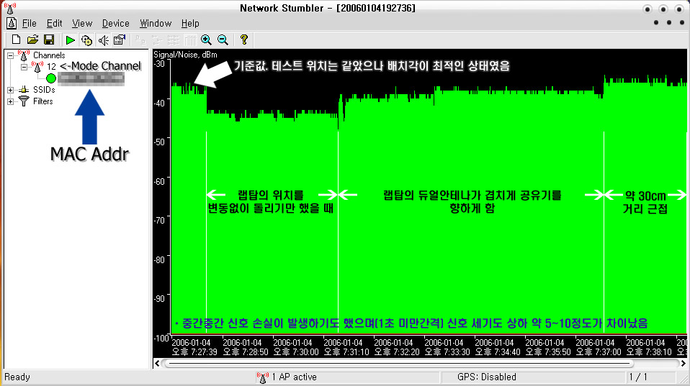
Task: Click the antenna icon in status bar
Action: pyautogui.click(x=263, y=377)
